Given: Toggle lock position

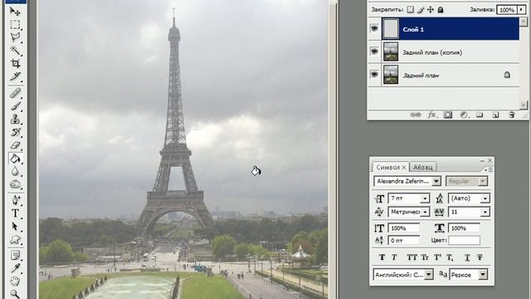Looking at the screenshot, I should coord(431,9).
